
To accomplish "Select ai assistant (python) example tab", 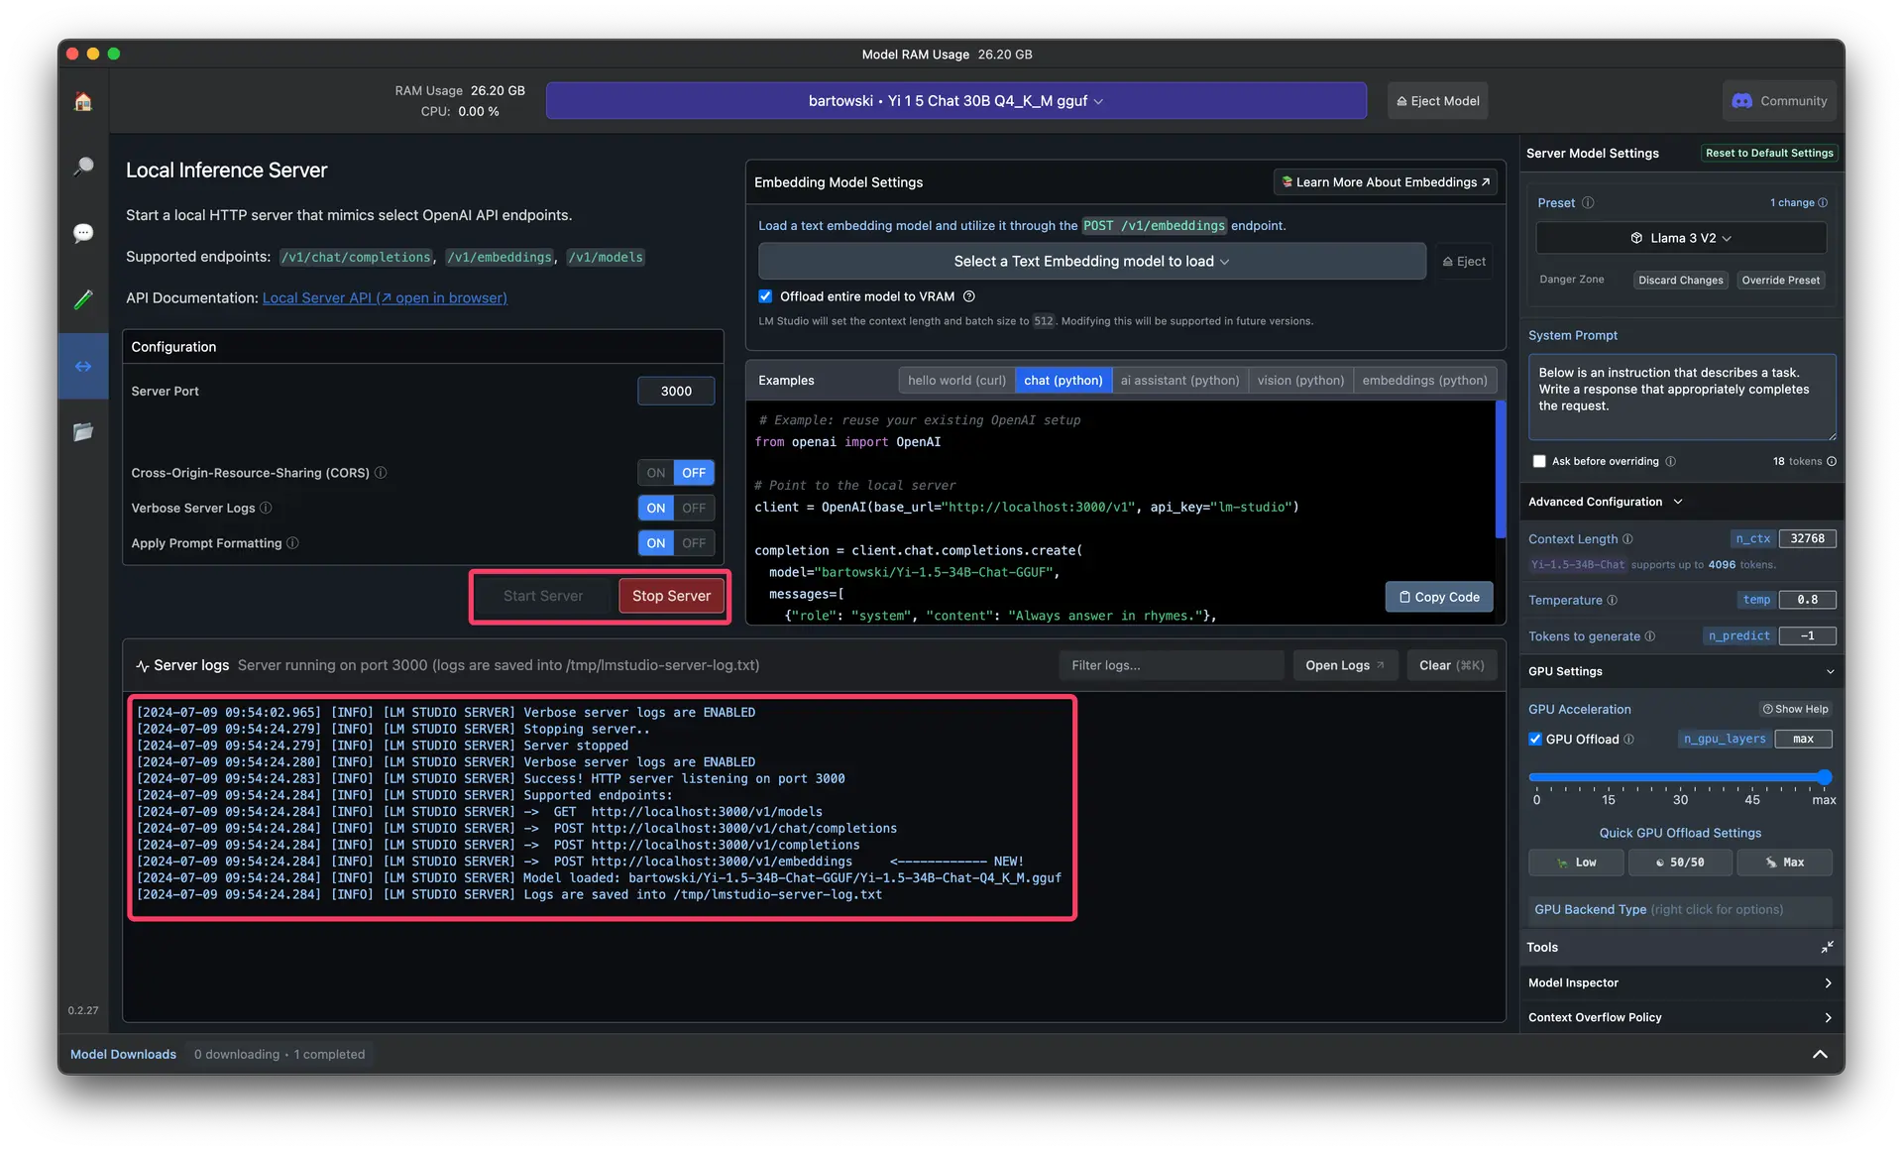I will (x=1179, y=381).
